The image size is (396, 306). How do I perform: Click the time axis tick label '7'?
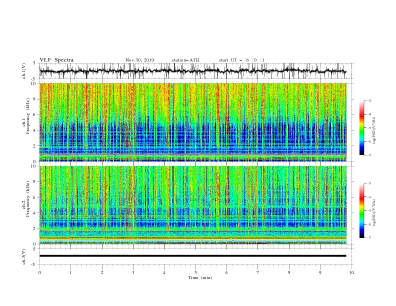click(x=258, y=272)
